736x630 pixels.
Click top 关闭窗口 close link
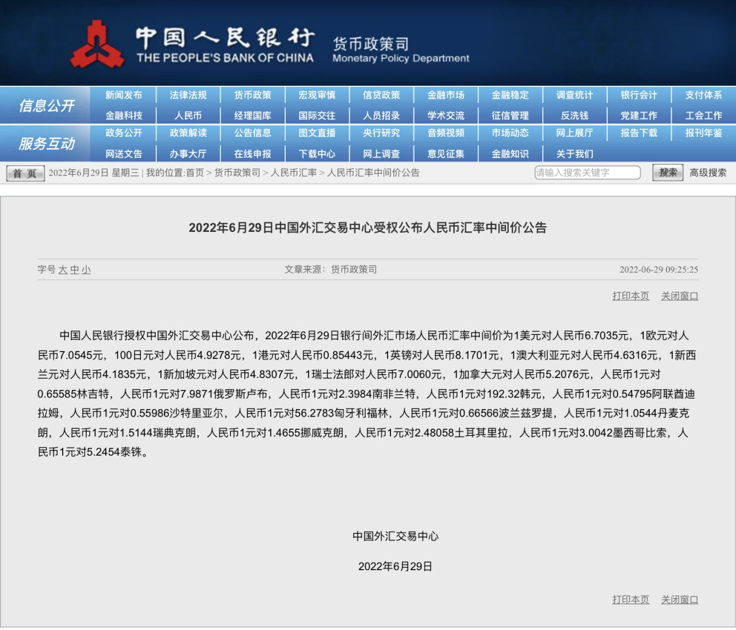coord(680,296)
